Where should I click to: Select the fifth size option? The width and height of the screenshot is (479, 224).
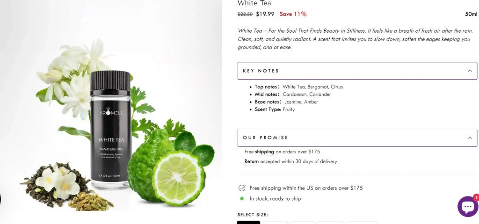pyautogui.click(x=362, y=223)
